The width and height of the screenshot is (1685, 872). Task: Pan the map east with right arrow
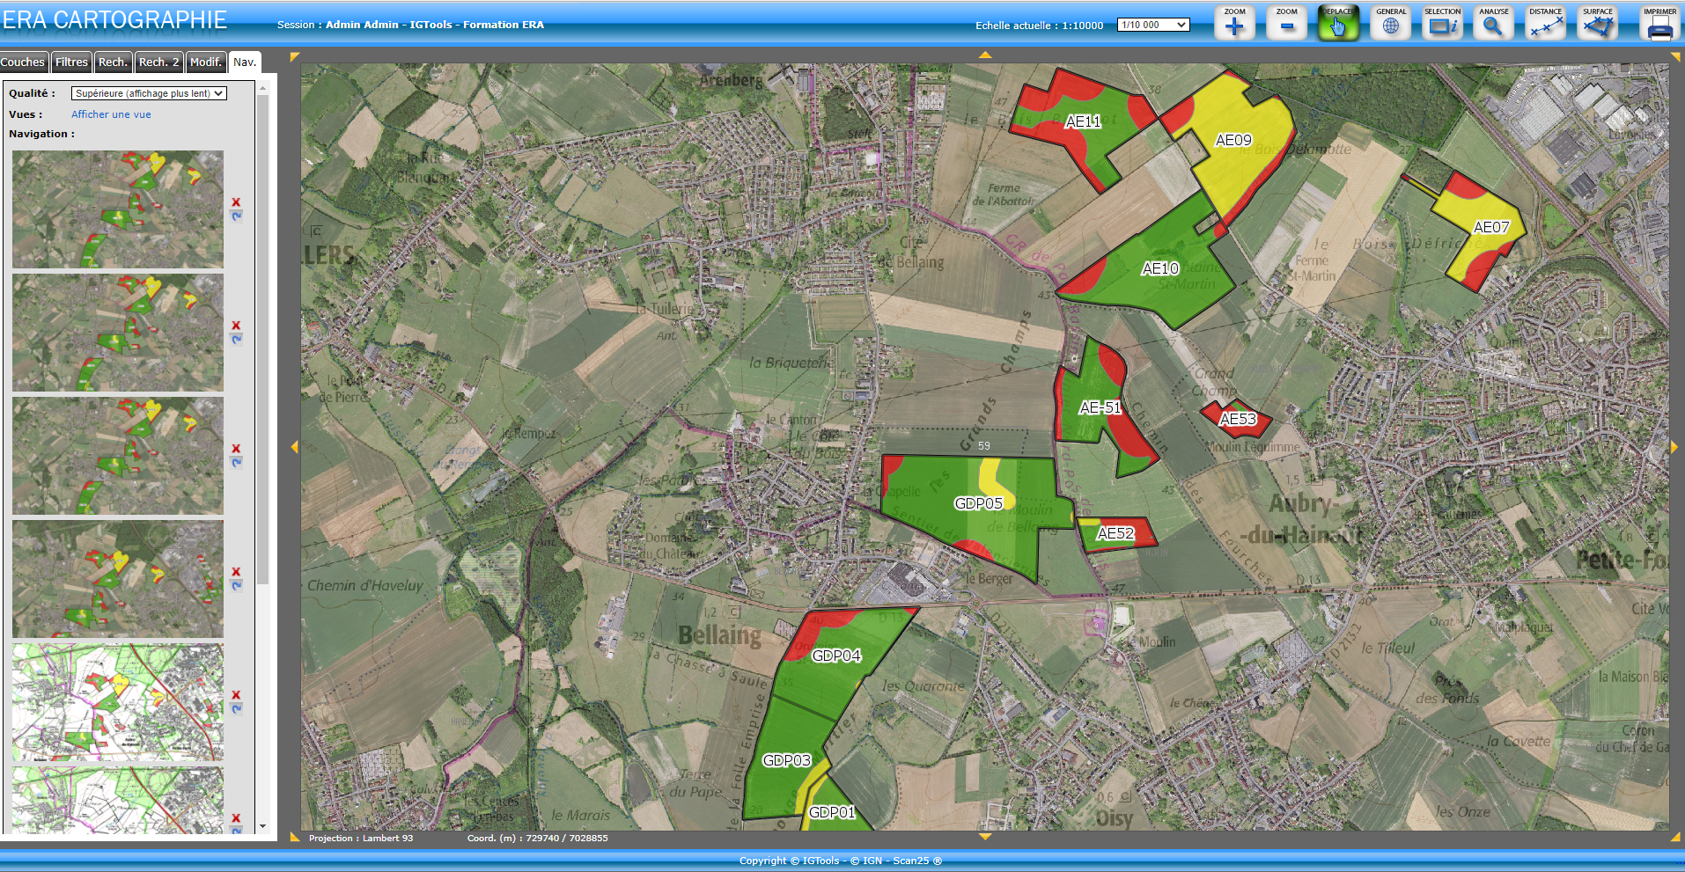pos(1674,448)
